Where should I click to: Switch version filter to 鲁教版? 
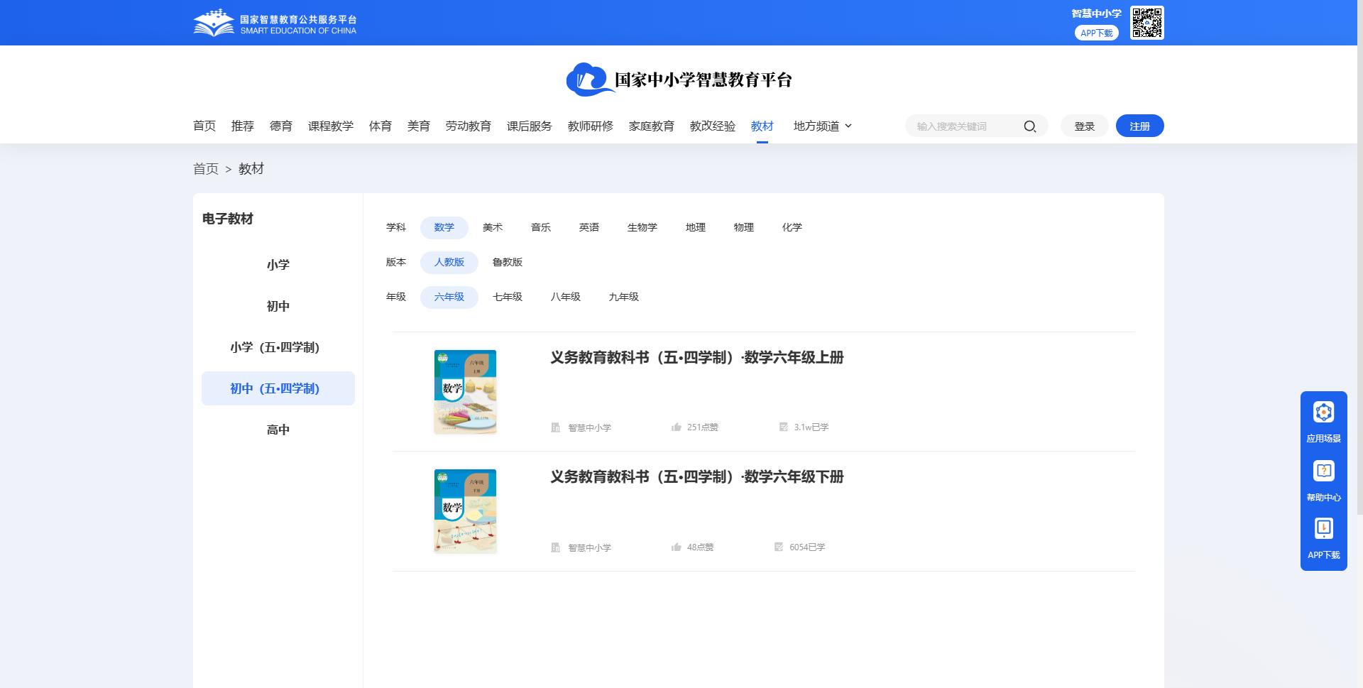click(508, 262)
